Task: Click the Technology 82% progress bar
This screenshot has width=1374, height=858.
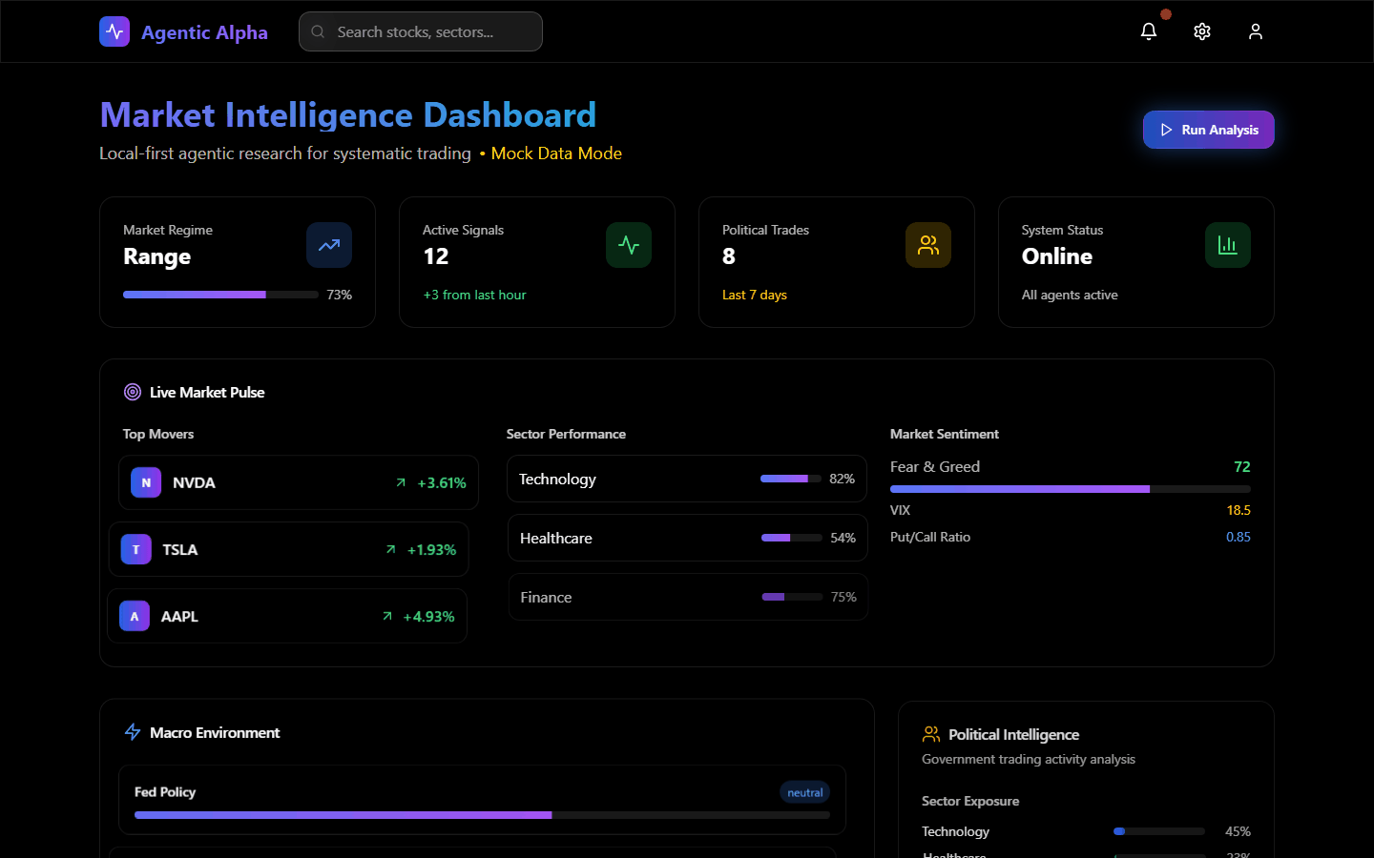Action: (791, 479)
